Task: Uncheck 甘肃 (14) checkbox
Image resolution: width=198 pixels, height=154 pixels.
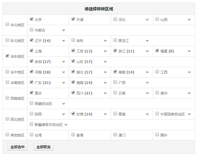Action: click(73, 113)
